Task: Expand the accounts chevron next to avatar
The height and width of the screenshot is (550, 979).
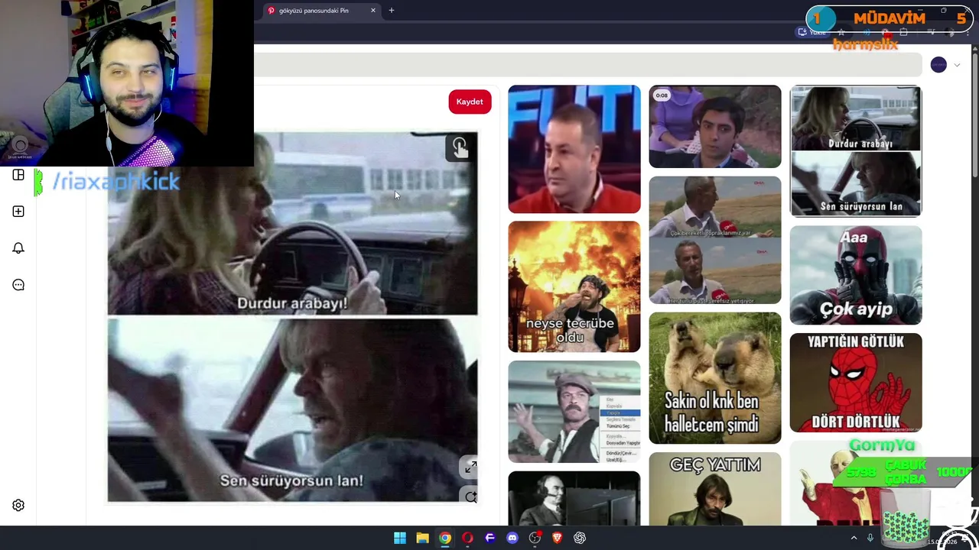Action: [957, 65]
